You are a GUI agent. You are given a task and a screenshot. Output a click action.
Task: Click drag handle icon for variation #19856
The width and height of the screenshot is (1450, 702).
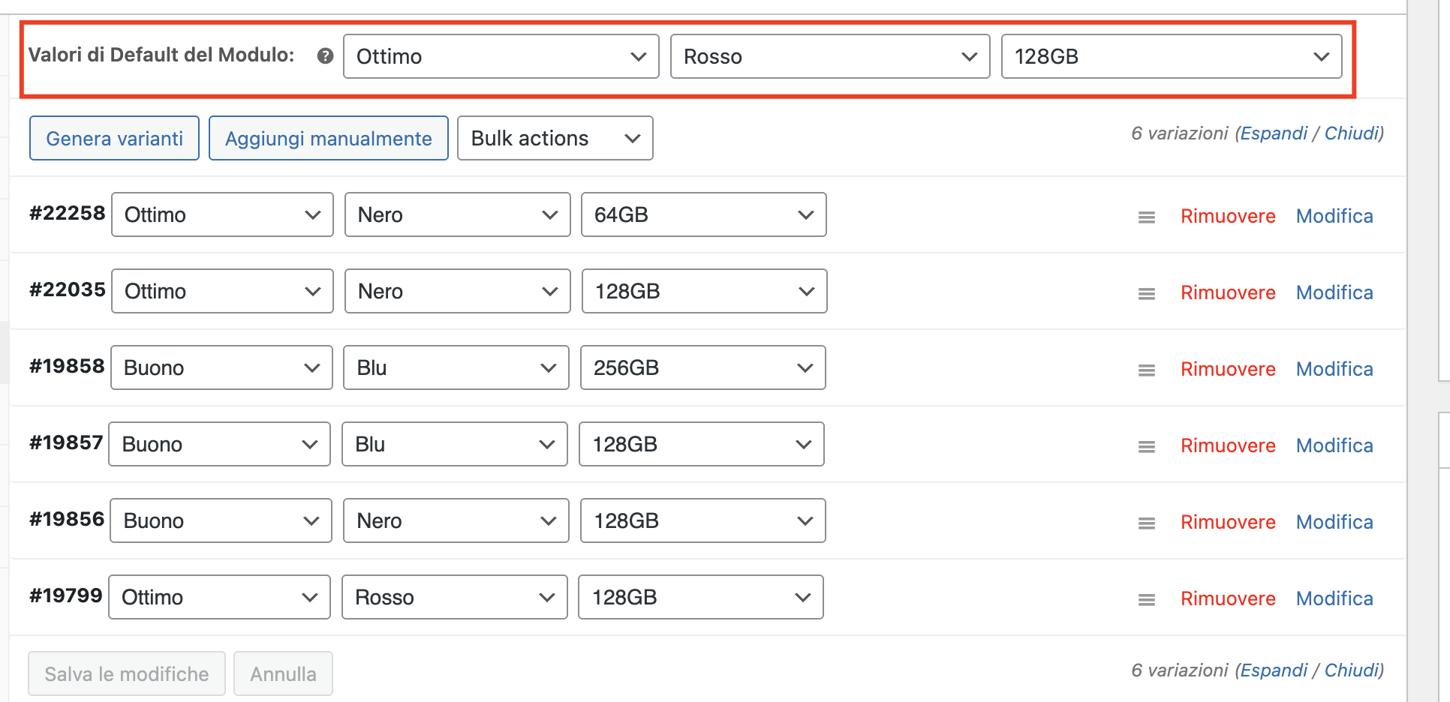[1147, 523]
